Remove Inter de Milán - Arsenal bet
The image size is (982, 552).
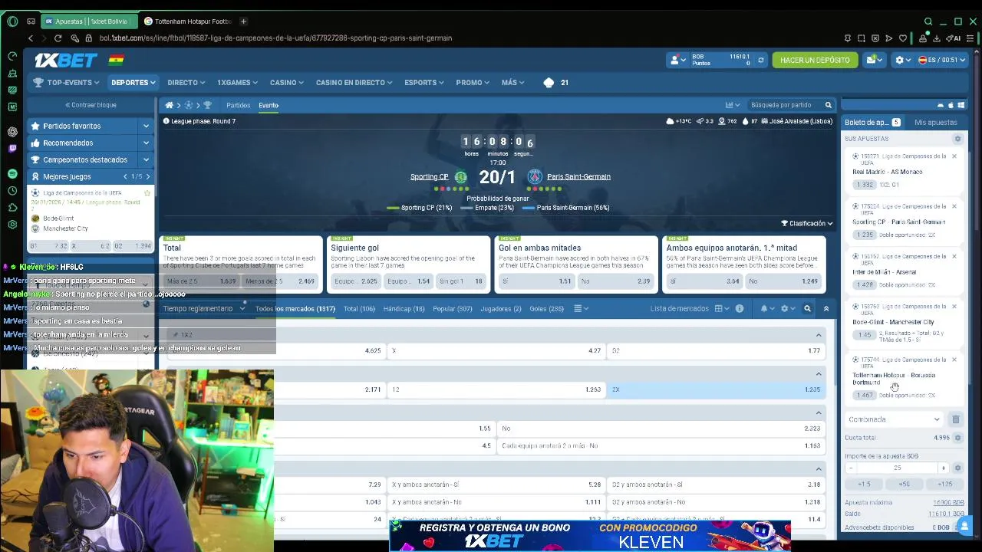[954, 256]
